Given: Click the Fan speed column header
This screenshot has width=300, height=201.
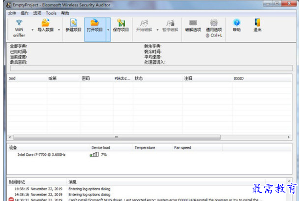Looking at the screenshot, I should pos(197,147).
